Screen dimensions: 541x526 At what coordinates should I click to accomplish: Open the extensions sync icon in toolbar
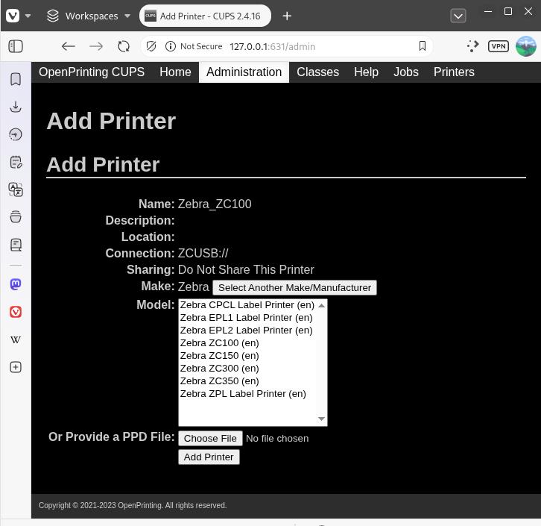472,46
